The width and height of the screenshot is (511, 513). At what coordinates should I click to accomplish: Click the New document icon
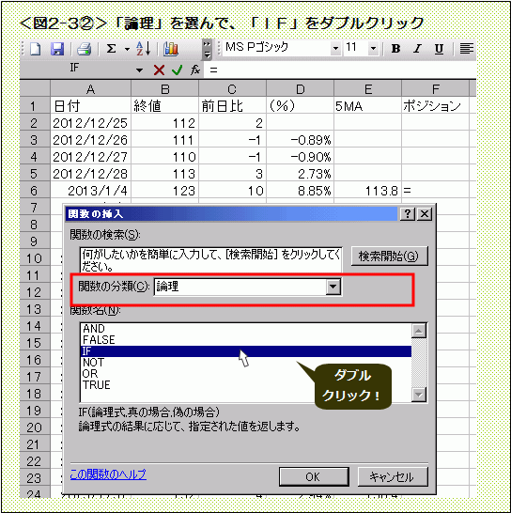[x=36, y=49]
